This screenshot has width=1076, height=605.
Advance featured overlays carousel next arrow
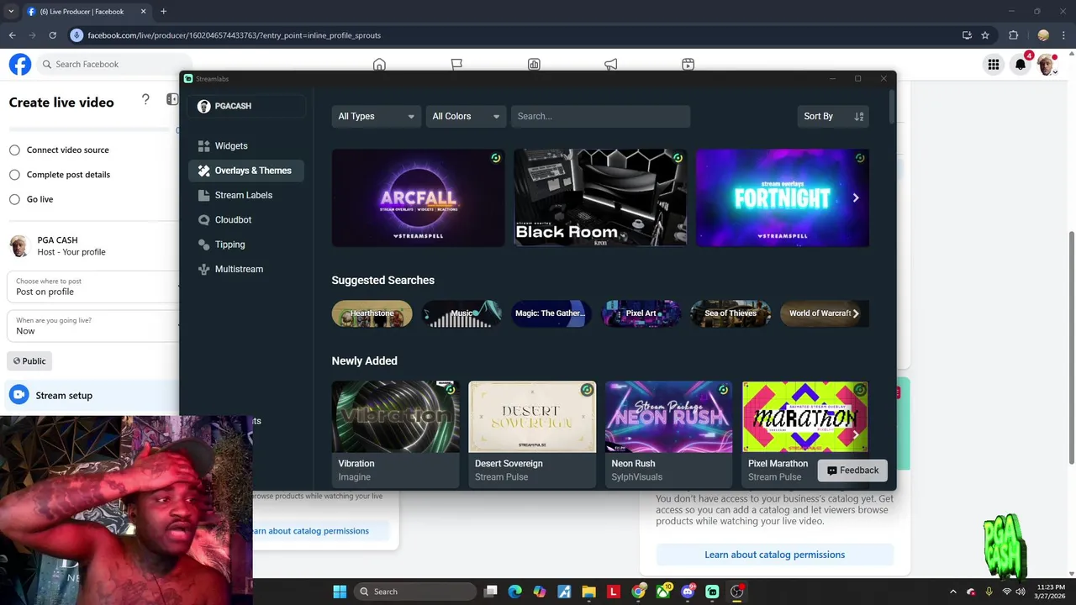coord(856,197)
